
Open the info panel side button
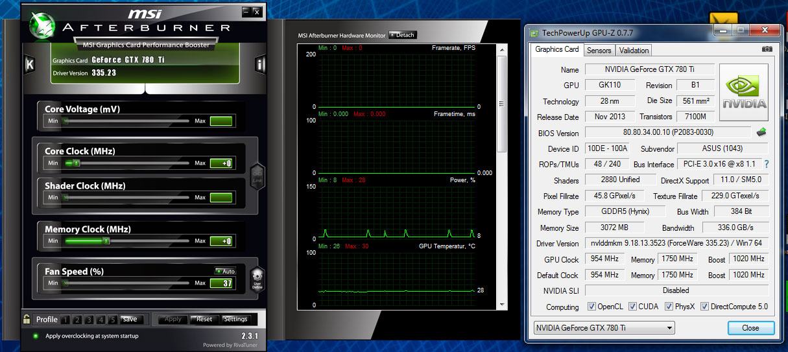tap(261, 64)
